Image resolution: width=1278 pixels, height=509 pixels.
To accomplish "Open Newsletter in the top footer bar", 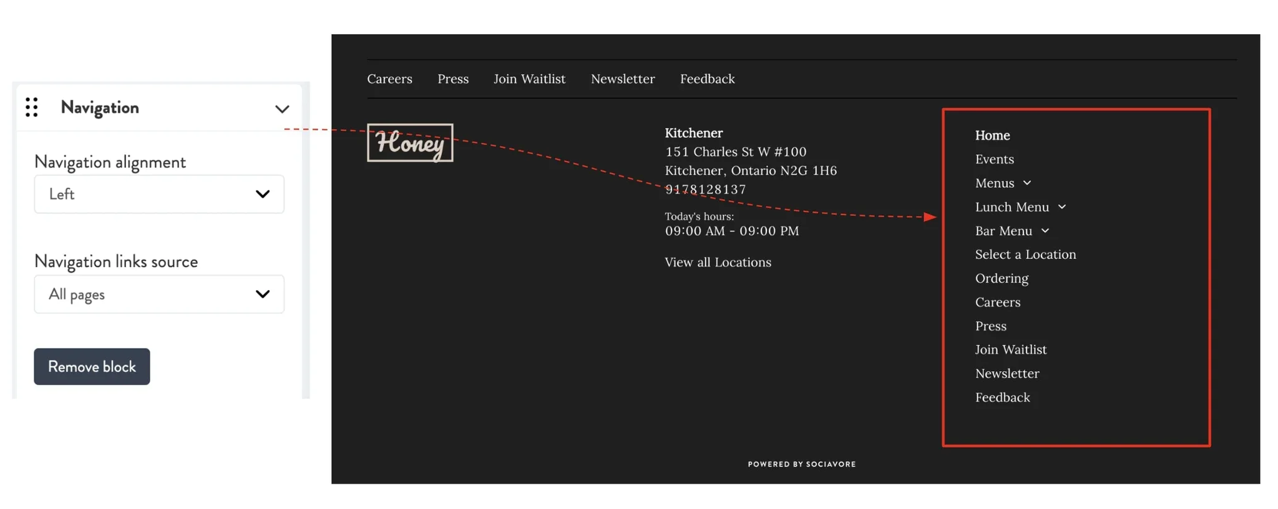I will pos(623,79).
